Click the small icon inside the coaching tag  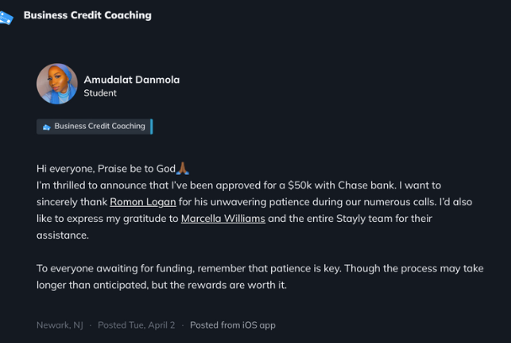46,127
